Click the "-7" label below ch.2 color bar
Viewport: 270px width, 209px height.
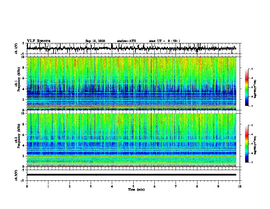pyautogui.click(x=252, y=162)
